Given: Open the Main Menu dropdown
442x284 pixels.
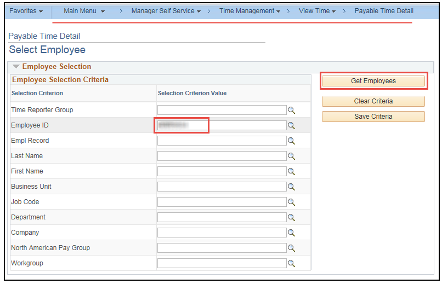Looking at the screenshot, I should tap(84, 11).
